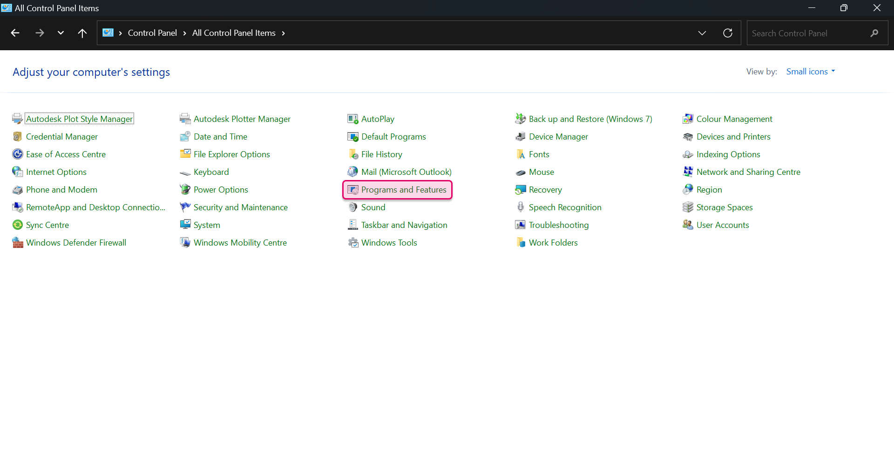The width and height of the screenshot is (894, 460).
Task: Click the System monitor icon
Action: [185, 225]
